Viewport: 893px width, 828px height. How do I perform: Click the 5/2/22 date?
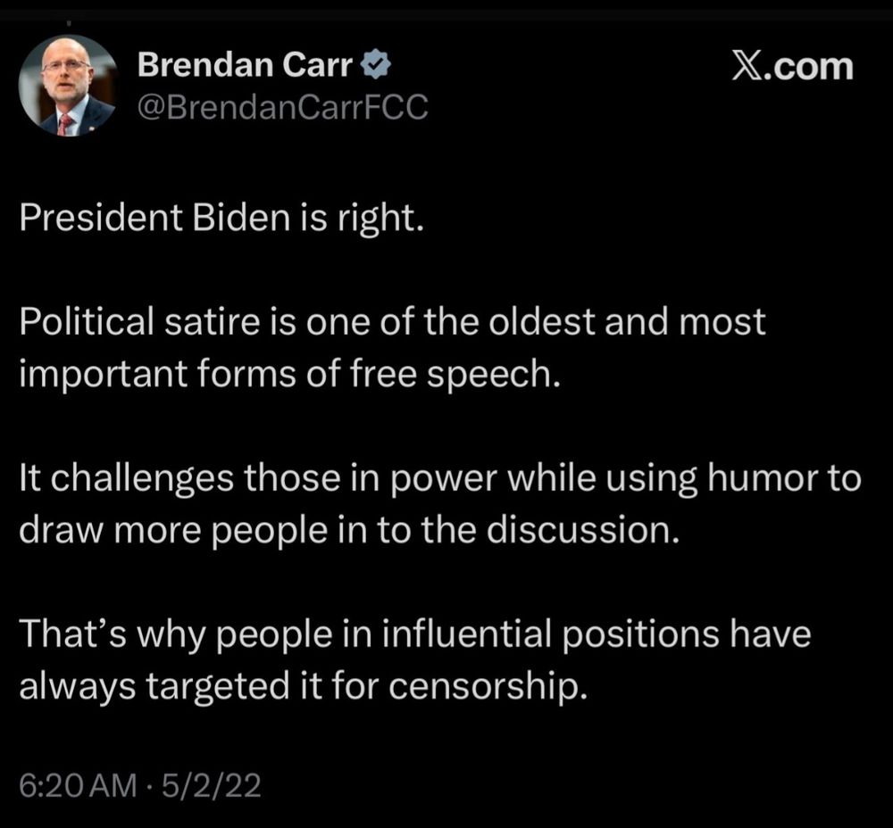click(212, 785)
